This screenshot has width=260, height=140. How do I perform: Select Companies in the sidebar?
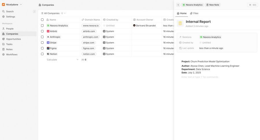19,34
